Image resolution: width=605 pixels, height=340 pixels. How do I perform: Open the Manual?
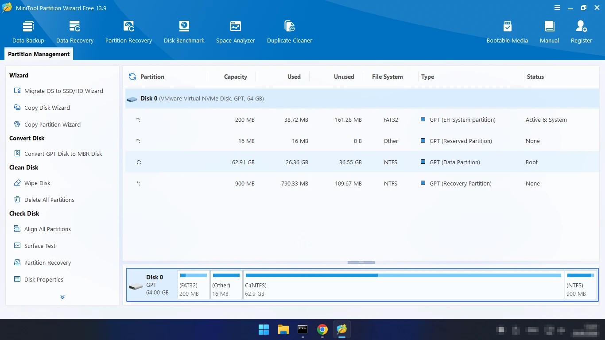coord(549,32)
